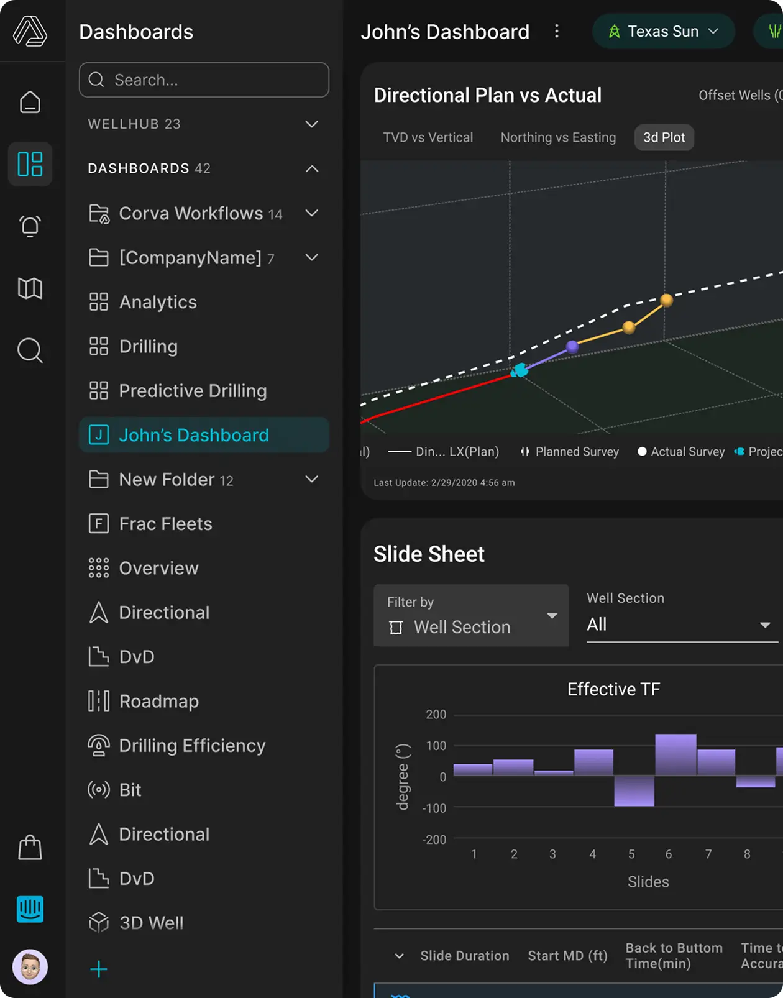
Task: Open the map icon in the left rail
Action: pos(30,288)
